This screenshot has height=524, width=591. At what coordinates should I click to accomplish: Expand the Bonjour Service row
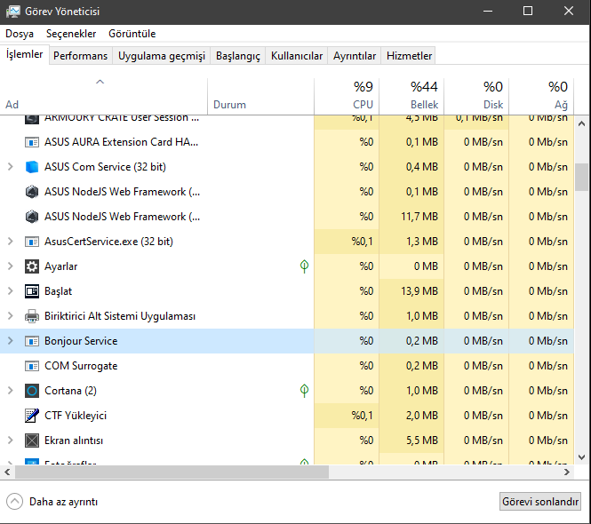click(10, 341)
